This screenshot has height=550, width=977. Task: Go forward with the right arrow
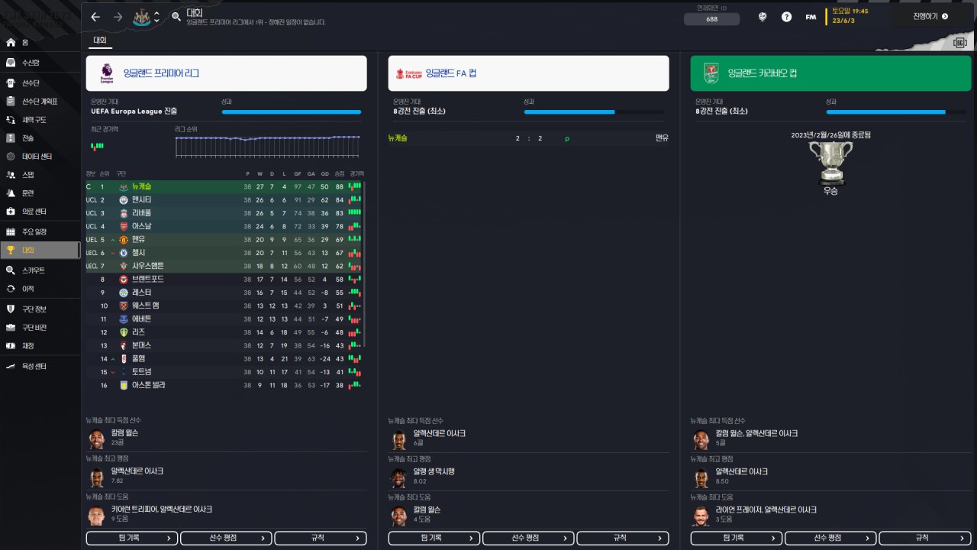point(118,17)
